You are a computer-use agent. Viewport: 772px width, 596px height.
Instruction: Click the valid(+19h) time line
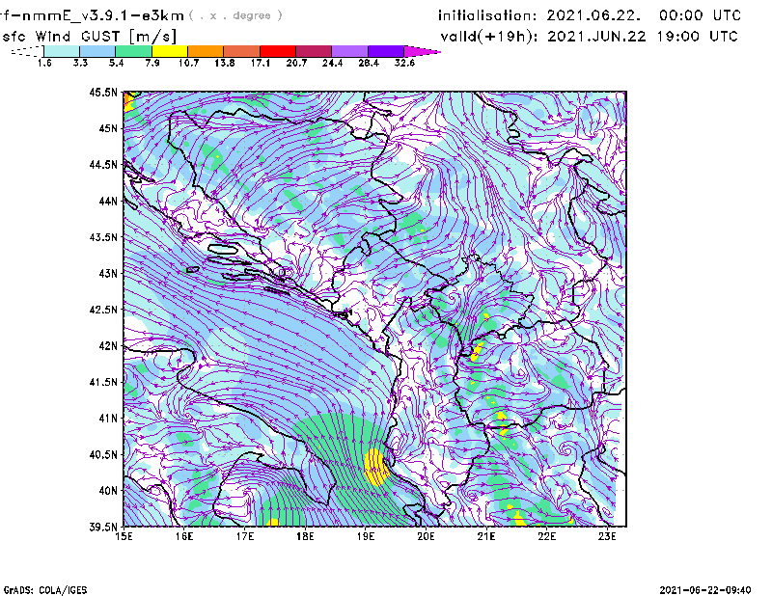tap(589, 37)
